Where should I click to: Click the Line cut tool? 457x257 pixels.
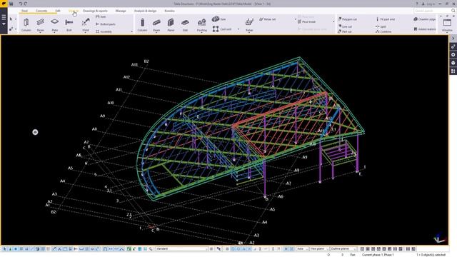(345, 26)
